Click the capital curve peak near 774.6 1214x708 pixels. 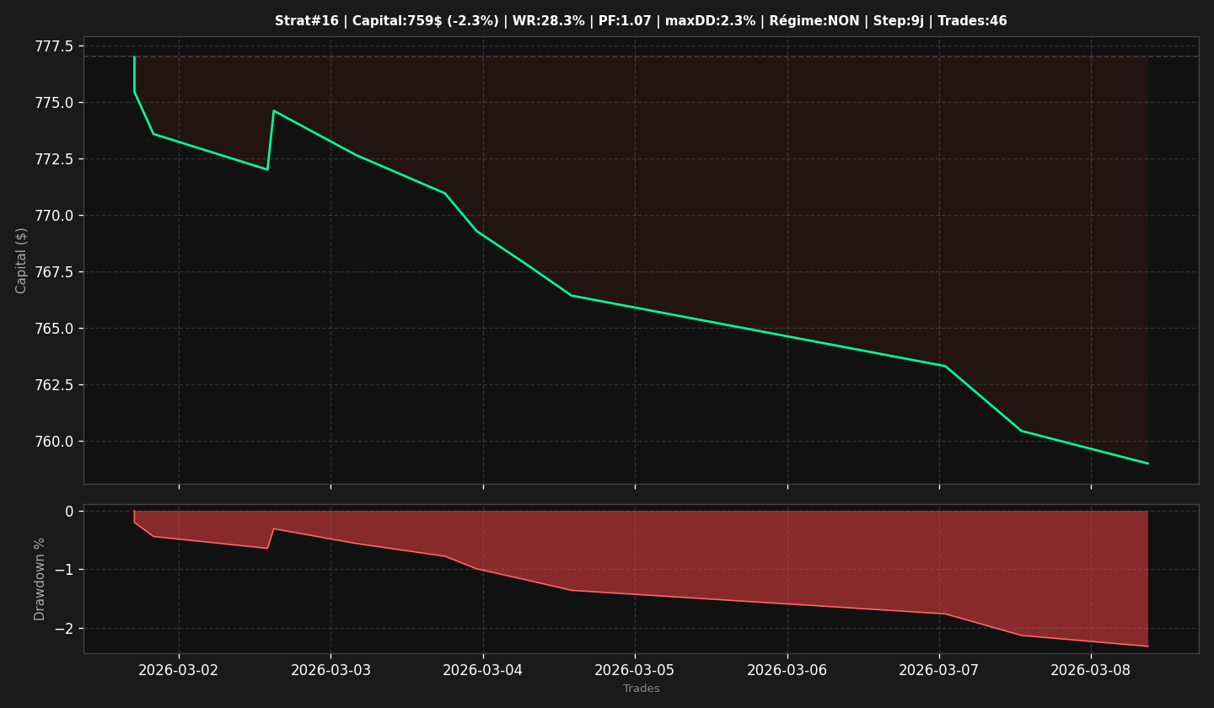(x=273, y=110)
